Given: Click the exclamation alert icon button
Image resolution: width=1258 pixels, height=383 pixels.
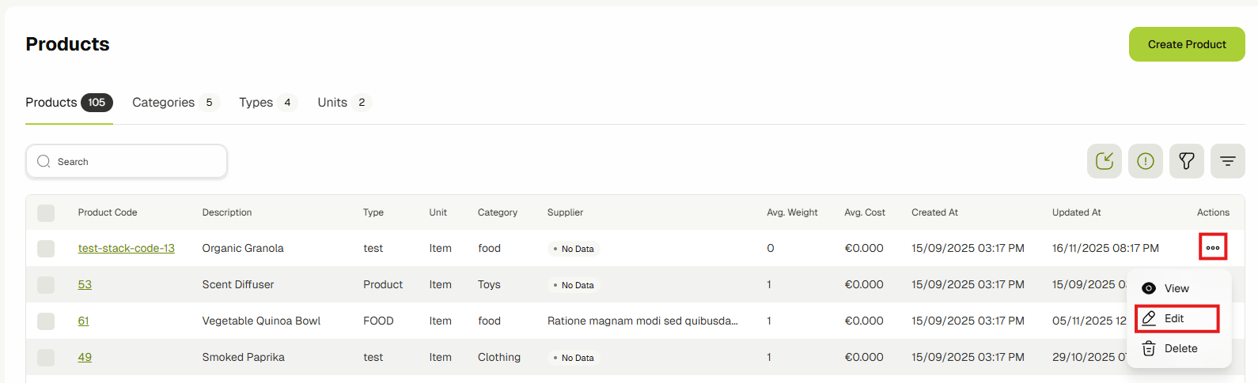Looking at the screenshot, I should [1145, 161].
